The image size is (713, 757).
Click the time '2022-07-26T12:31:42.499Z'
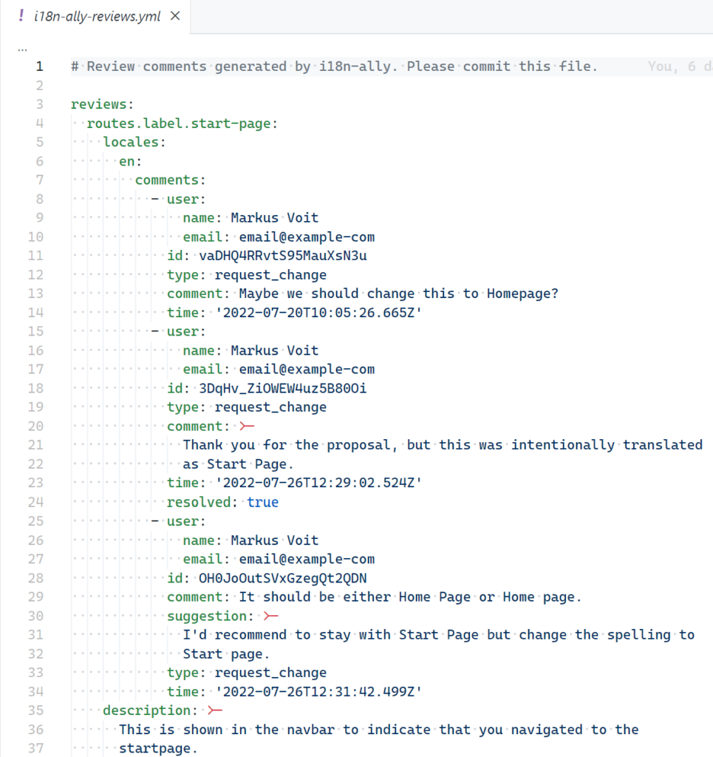click(318, 691)
